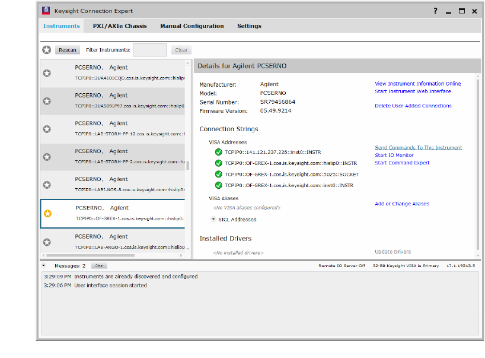Click Delete User-Added Connections link
The image size is (485, 358).
click(413, 106)
